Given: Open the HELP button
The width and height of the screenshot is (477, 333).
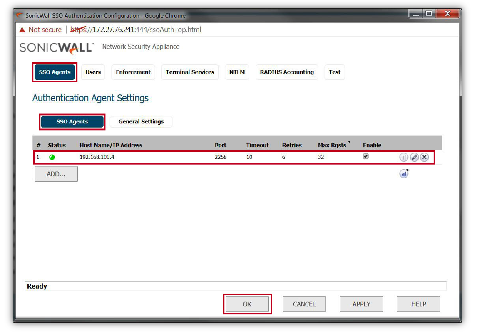Looking at the screenshot, I should pos(419,304).
